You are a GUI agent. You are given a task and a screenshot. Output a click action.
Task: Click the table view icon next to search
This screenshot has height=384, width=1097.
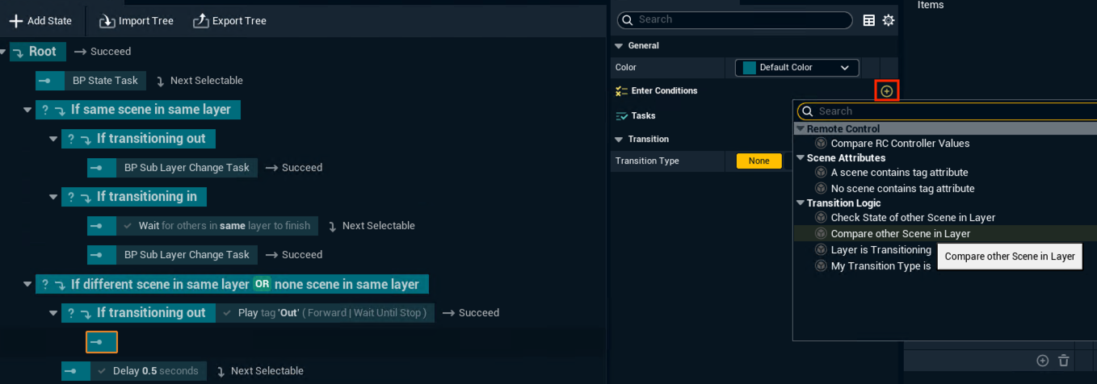click(x=869, y=21)
